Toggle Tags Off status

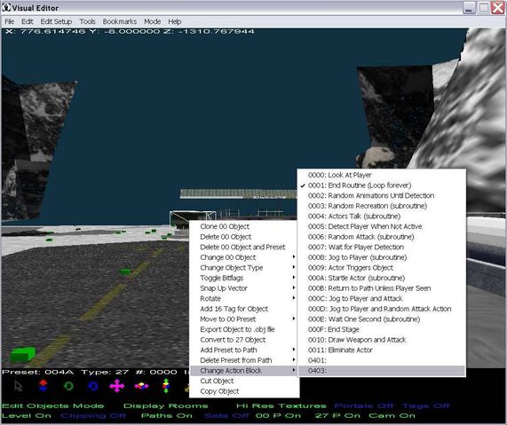coord(426,405)
